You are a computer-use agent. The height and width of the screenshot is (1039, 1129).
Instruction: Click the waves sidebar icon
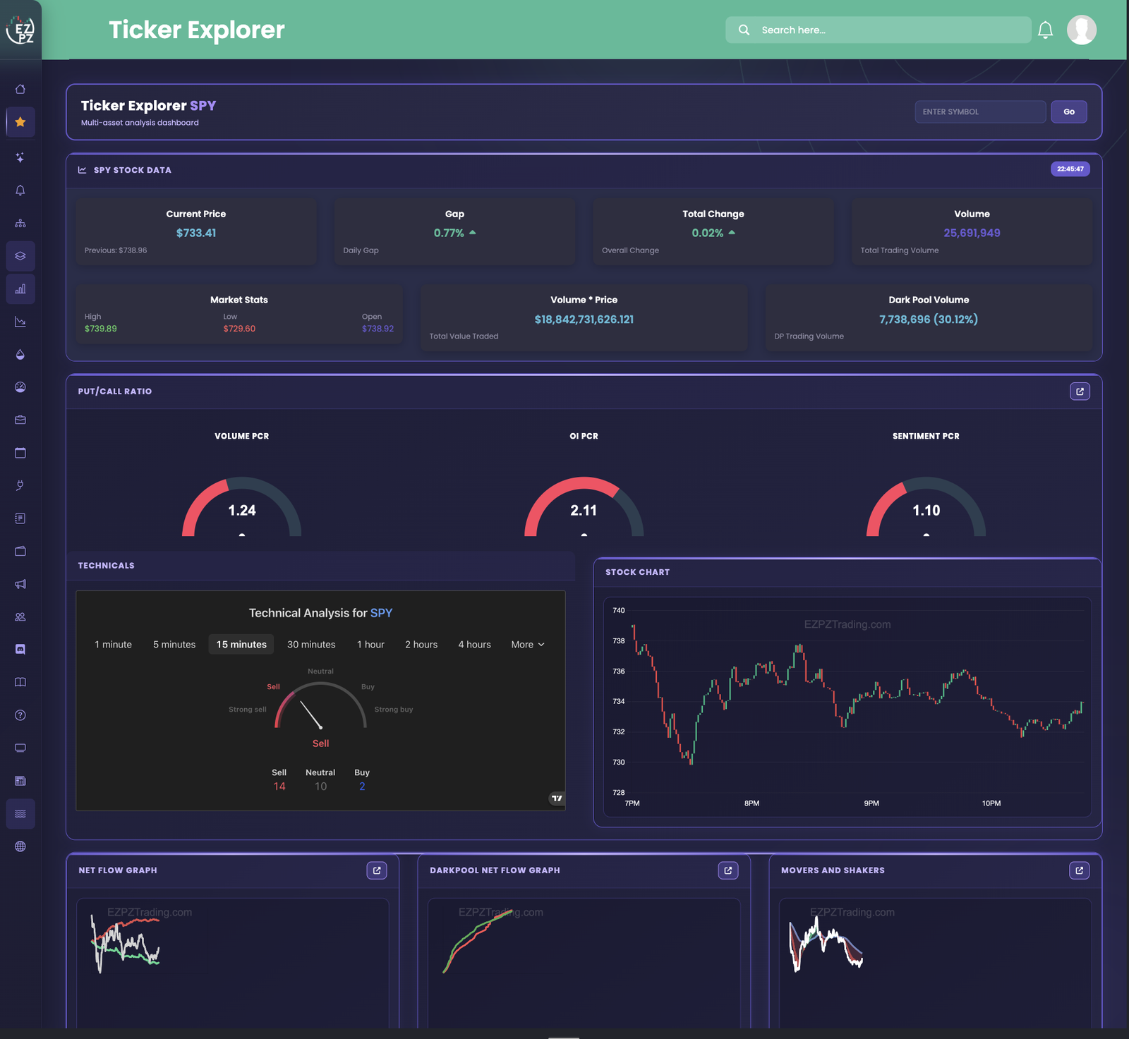pos(20,814)
